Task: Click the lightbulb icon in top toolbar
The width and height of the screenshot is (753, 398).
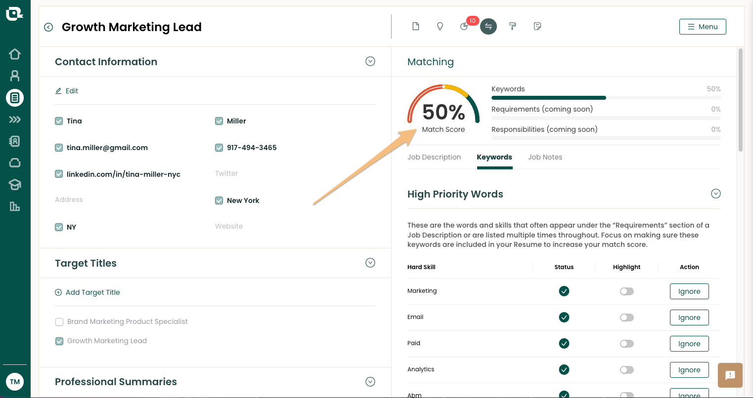Action: coord(440,26)
